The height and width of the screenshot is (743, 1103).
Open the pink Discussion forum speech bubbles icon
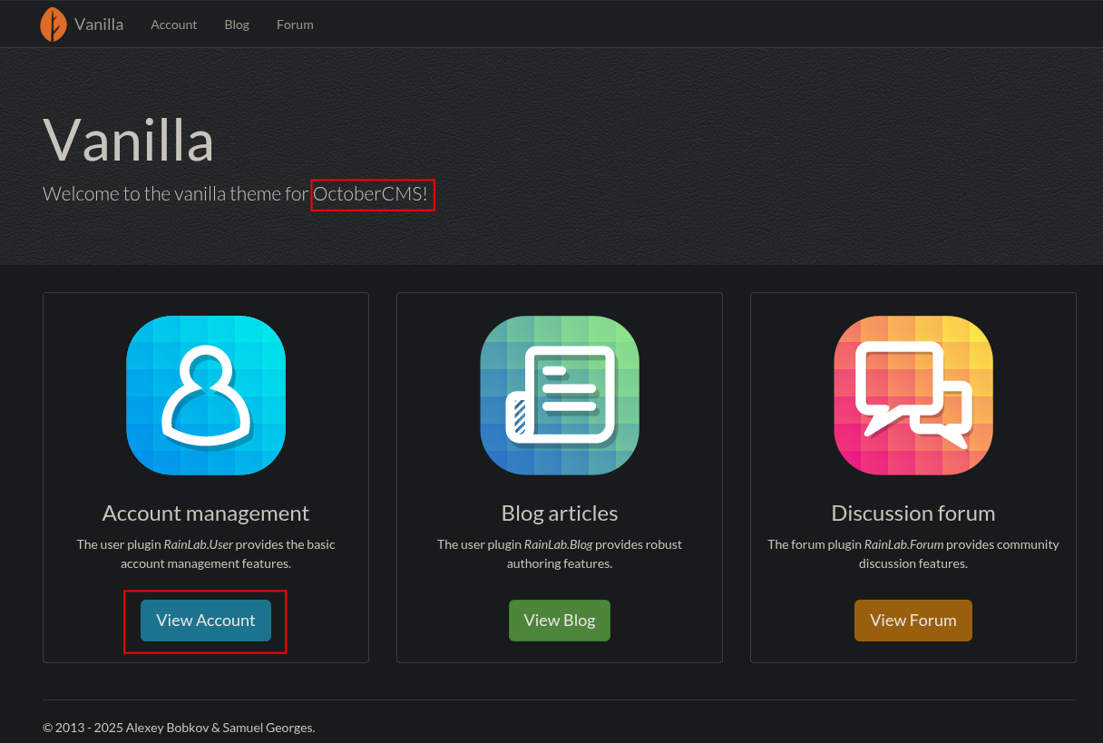913,396
